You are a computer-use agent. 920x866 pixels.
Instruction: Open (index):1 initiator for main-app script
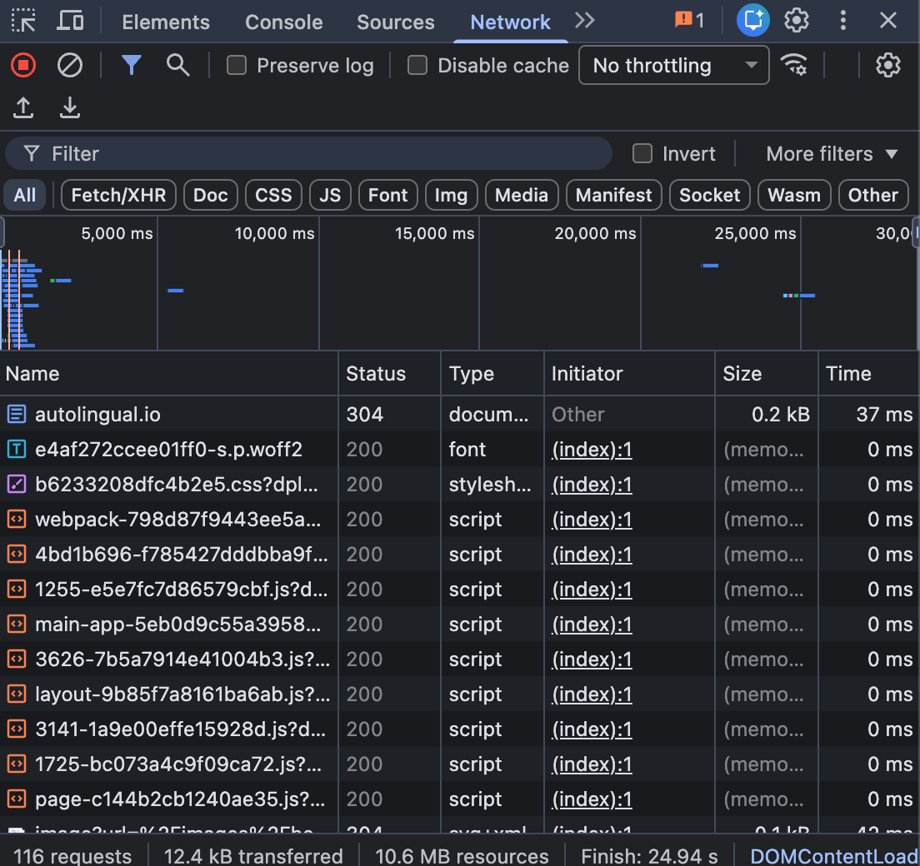click(592, 625)
